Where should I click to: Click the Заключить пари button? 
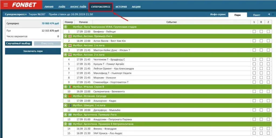coord(33,51)
